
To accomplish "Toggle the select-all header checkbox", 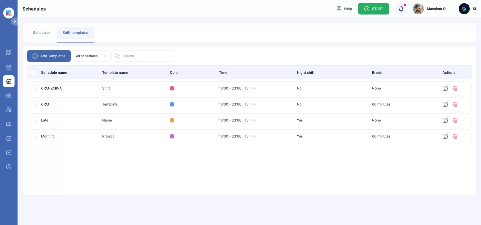I will (x=34, y=72).
